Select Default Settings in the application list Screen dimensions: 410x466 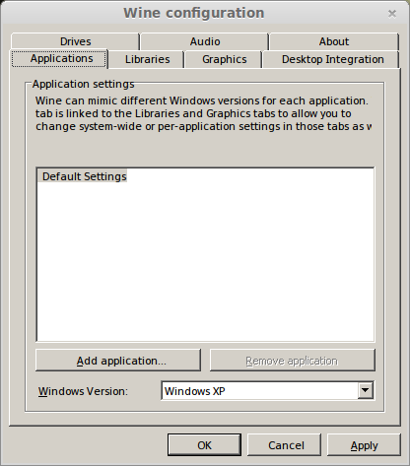[84, 176]
